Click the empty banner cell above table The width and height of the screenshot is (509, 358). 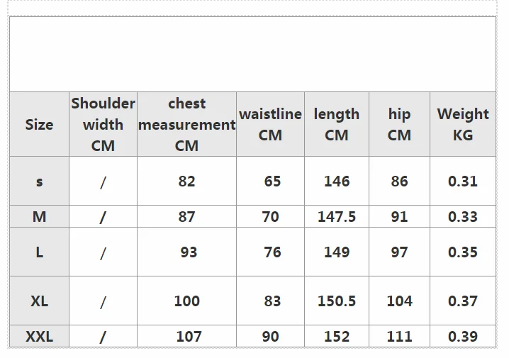[x=253, y=54]
